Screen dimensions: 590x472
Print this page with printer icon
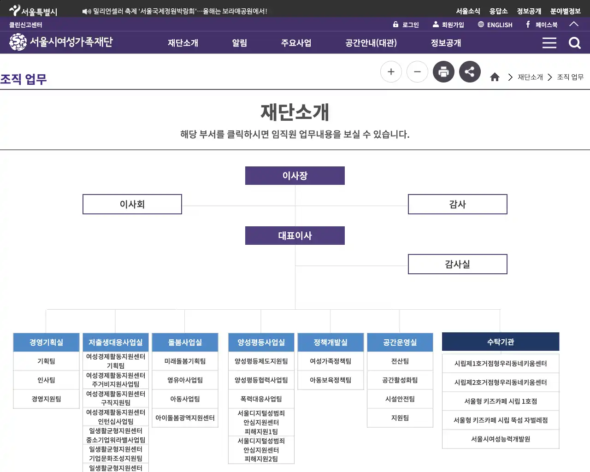(443, 71)
